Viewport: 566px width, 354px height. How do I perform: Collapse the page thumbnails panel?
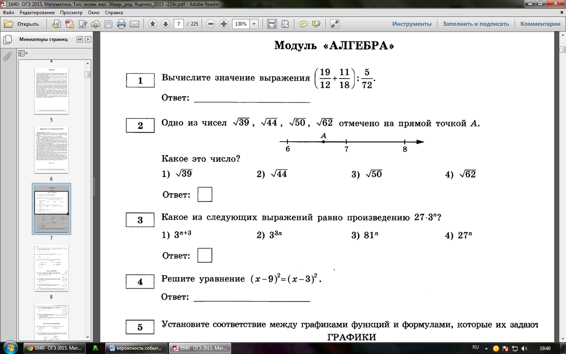coord(79,39)
